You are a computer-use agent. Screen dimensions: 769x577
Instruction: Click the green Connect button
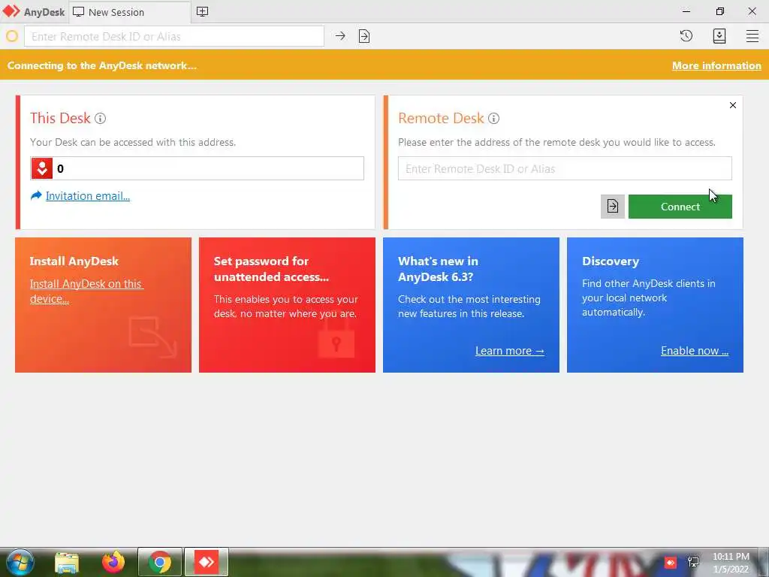(x=680, y=207)
